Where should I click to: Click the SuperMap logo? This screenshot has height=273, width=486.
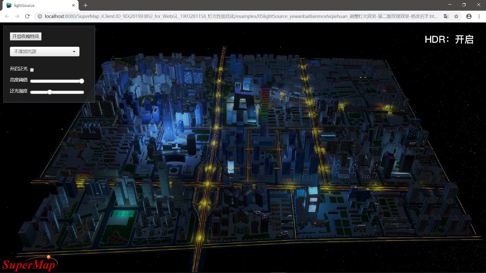point(30,264)
